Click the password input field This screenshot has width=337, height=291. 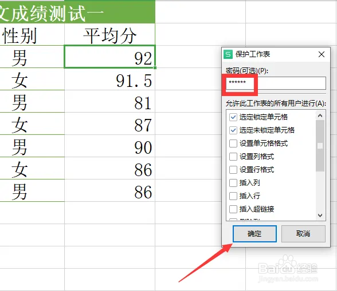pos(276,83)
